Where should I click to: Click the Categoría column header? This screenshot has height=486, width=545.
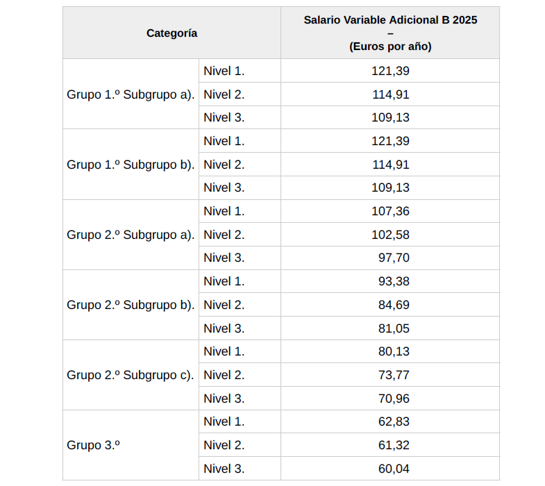point(171,33)
